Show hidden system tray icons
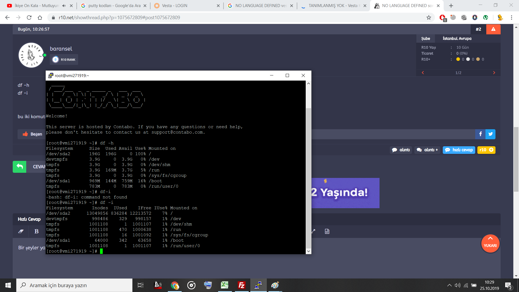Screen dimensions: 519x292 coord(449,285)
